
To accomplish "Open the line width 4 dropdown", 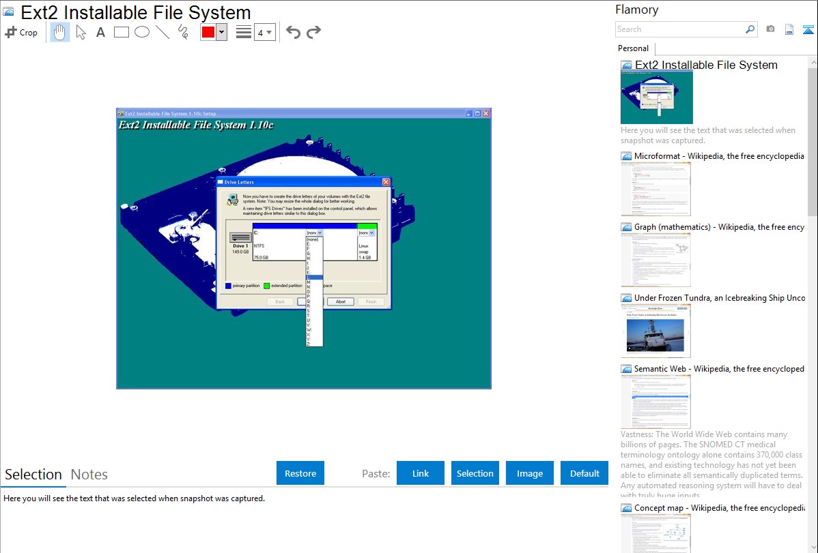I will (x=264, y=32).
